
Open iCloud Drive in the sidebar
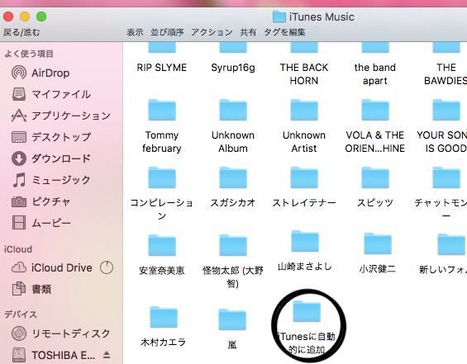coord(51,267)
